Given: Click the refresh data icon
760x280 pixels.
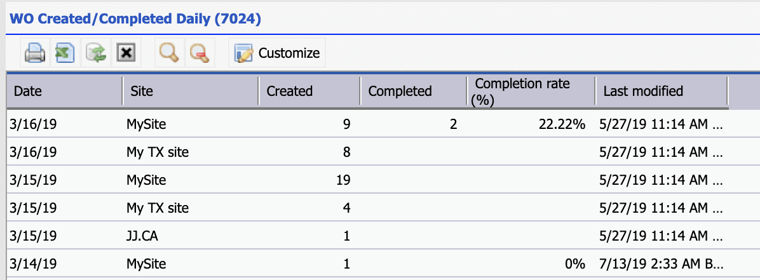Looking at the screenshot, I should (96, 53).
